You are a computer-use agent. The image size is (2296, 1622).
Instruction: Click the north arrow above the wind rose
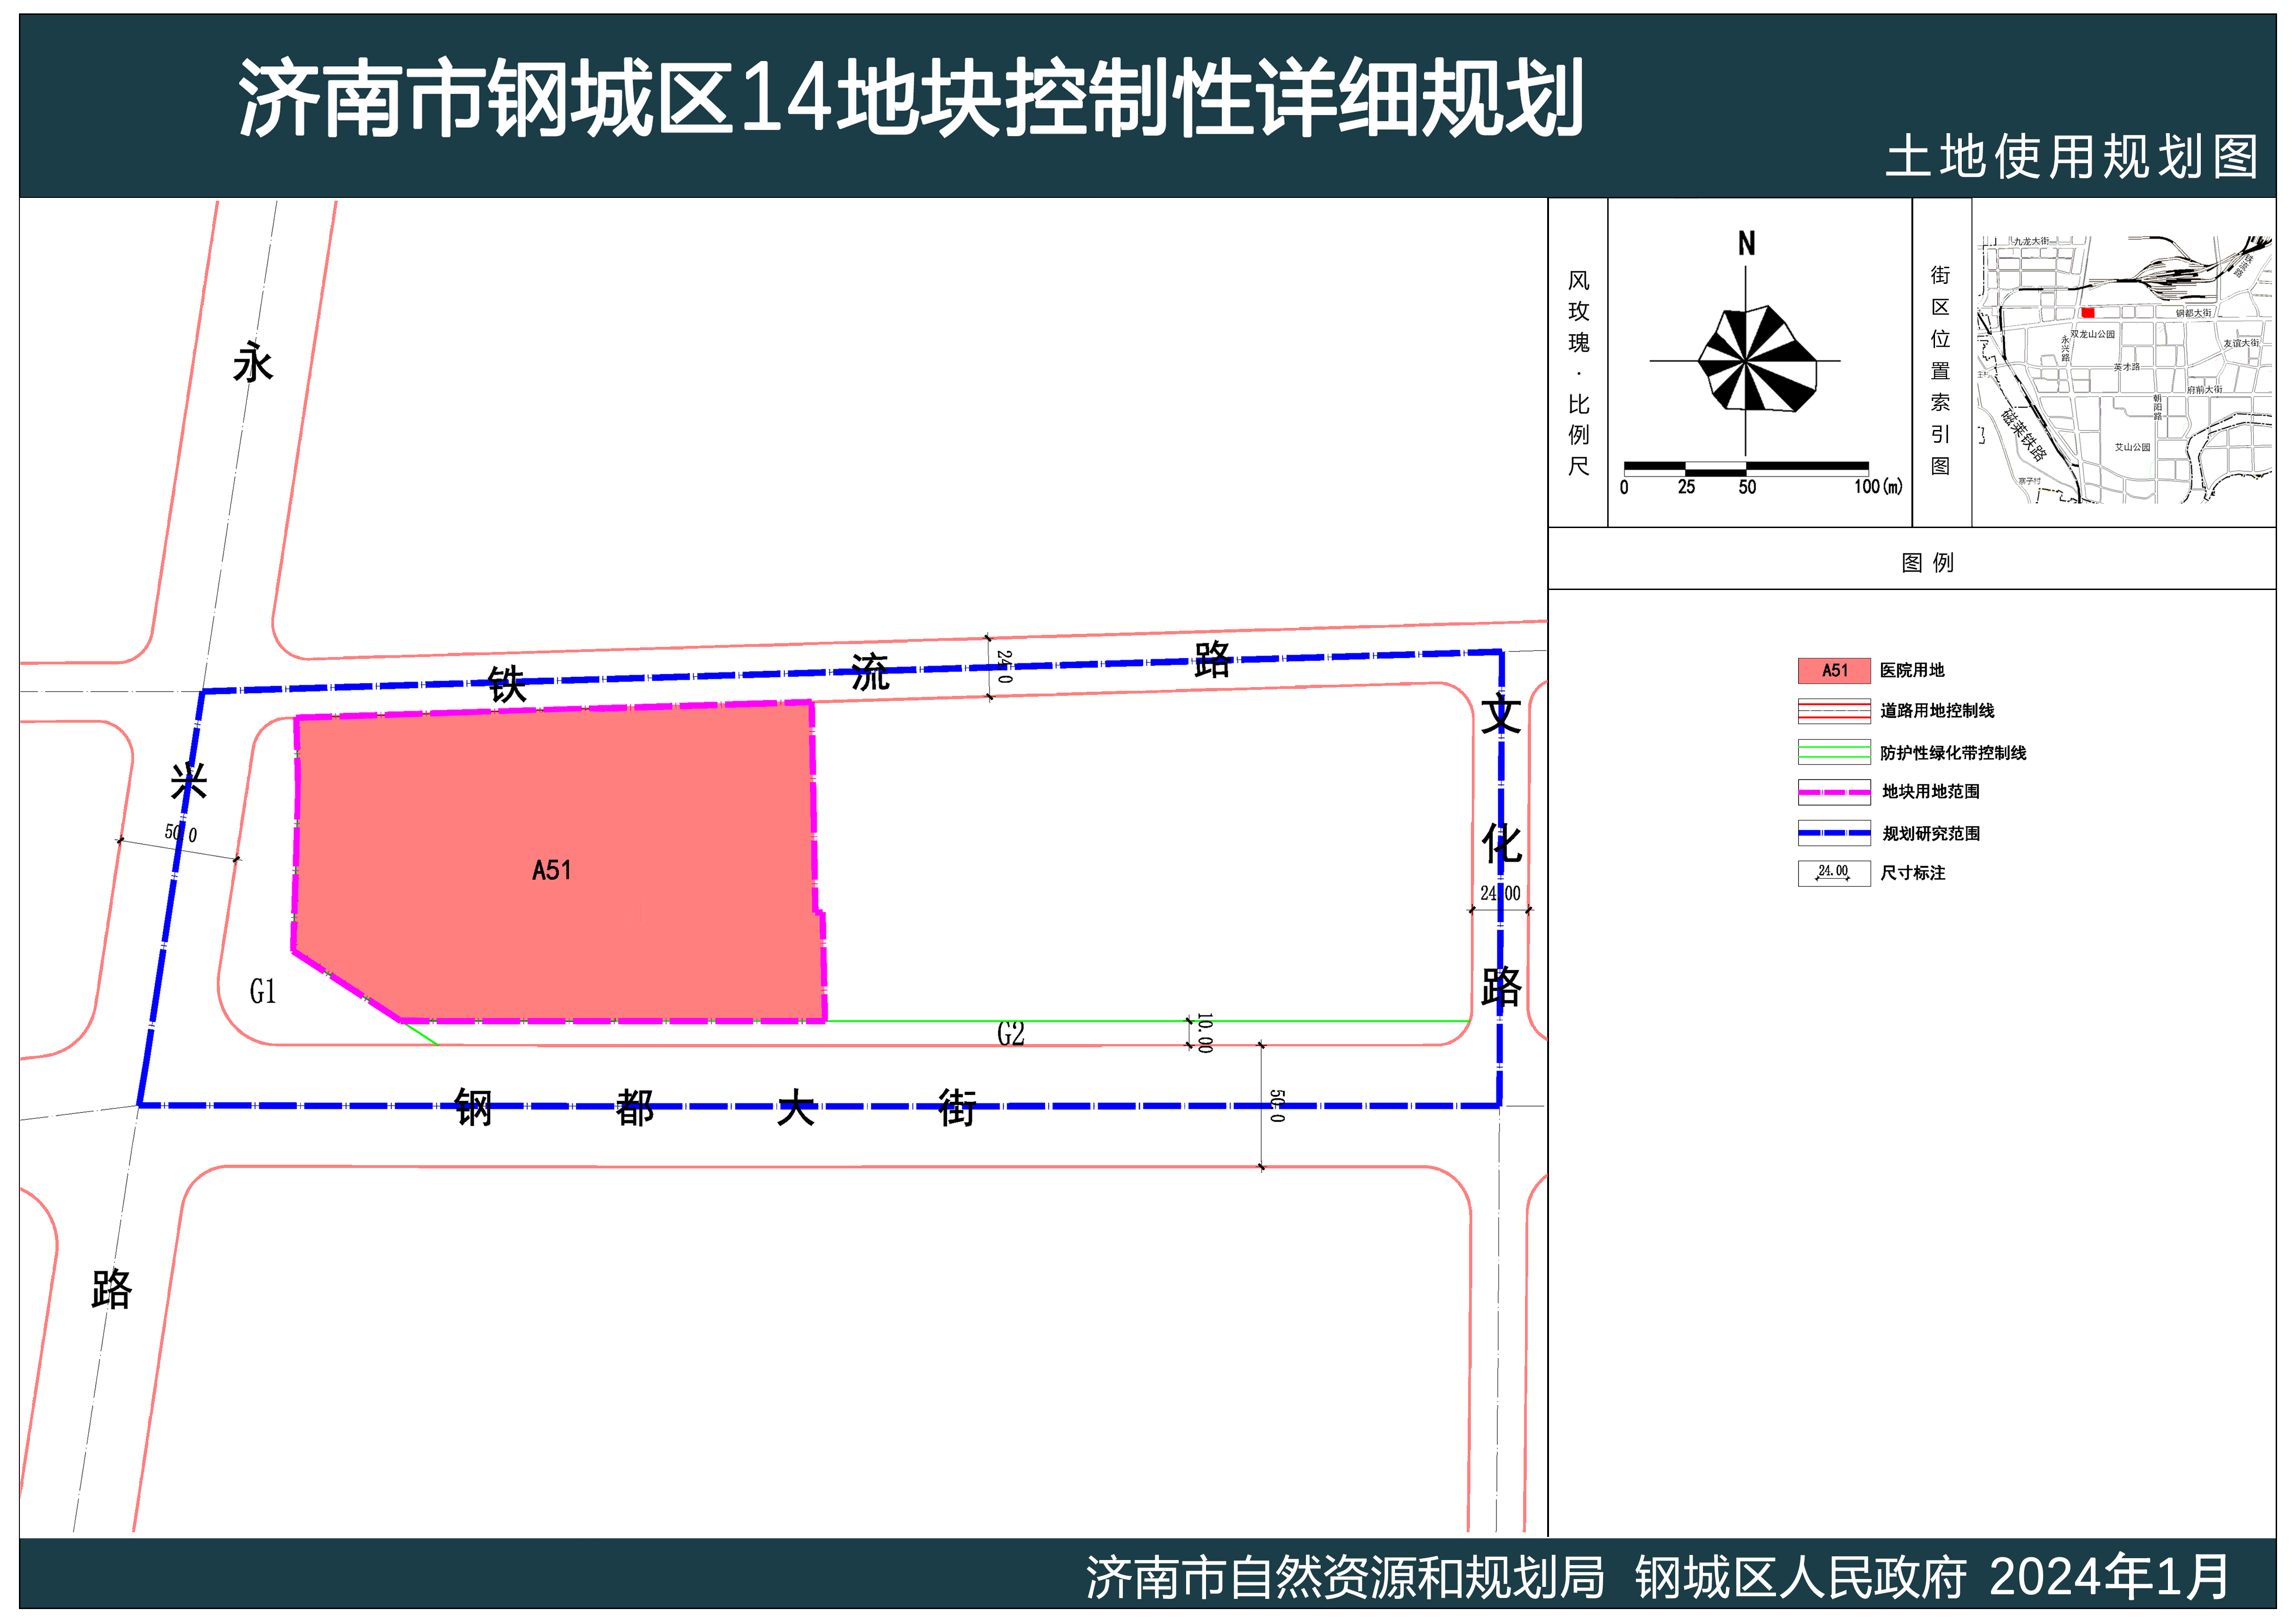click(x=1746, y=243)
